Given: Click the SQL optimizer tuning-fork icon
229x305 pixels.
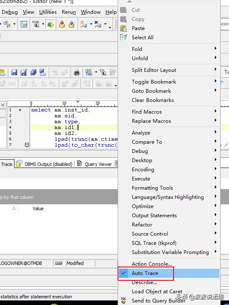Looking at the screenshot, I should coord(89,72).
